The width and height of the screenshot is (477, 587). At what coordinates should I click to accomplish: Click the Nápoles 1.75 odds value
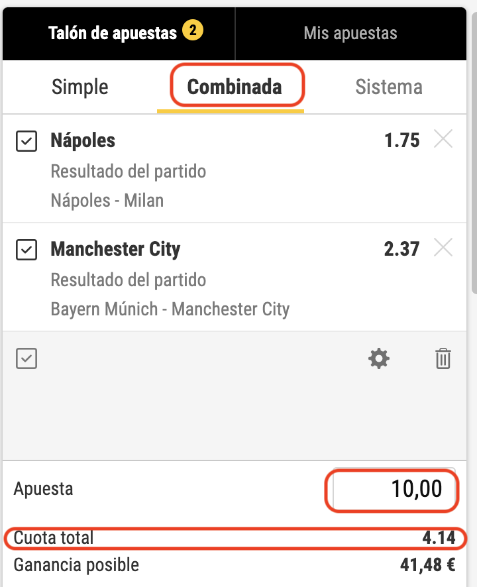click(x=401, y=140)
